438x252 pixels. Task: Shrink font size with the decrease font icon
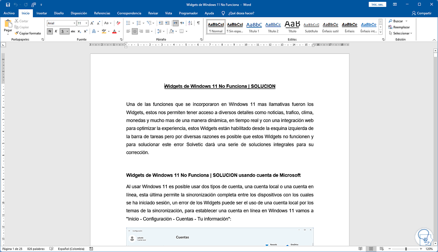click(98, 23)
